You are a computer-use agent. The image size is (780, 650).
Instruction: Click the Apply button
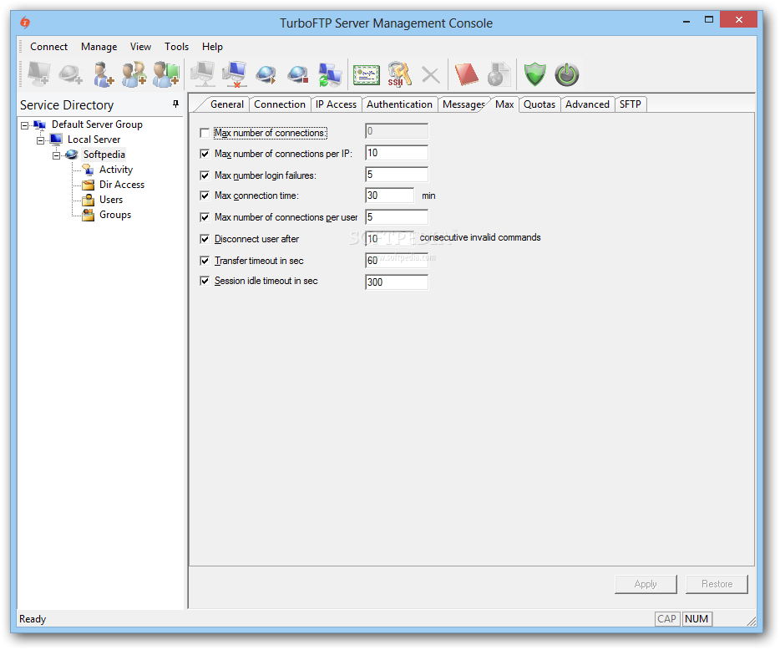point(646,584)
